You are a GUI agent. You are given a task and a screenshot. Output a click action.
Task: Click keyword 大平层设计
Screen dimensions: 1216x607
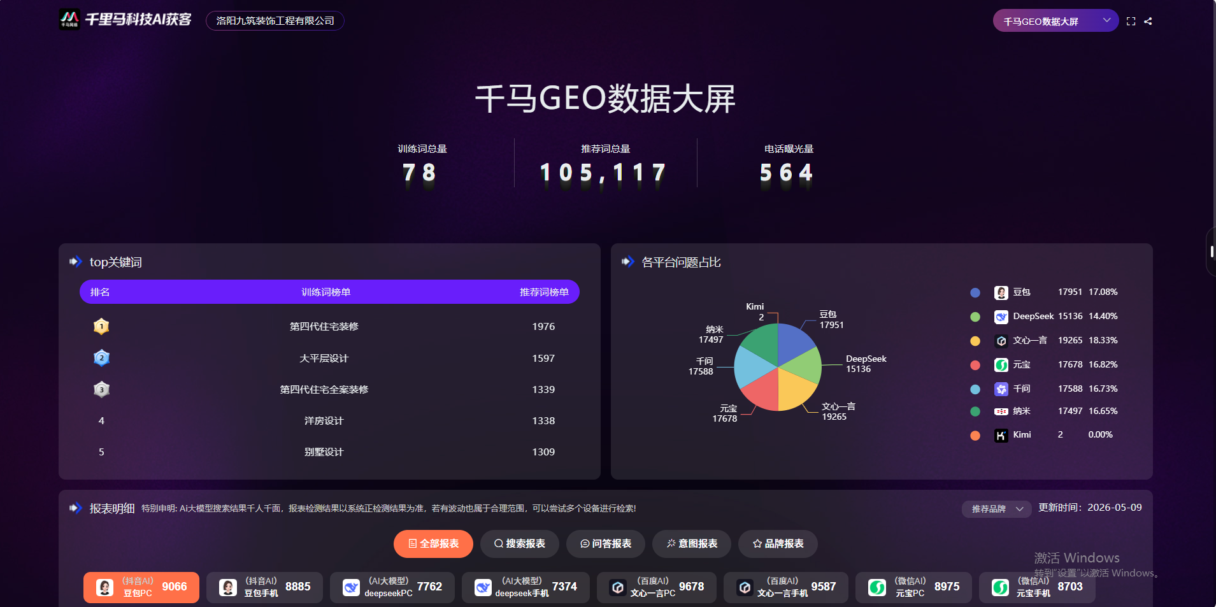[x=324, y=359]
